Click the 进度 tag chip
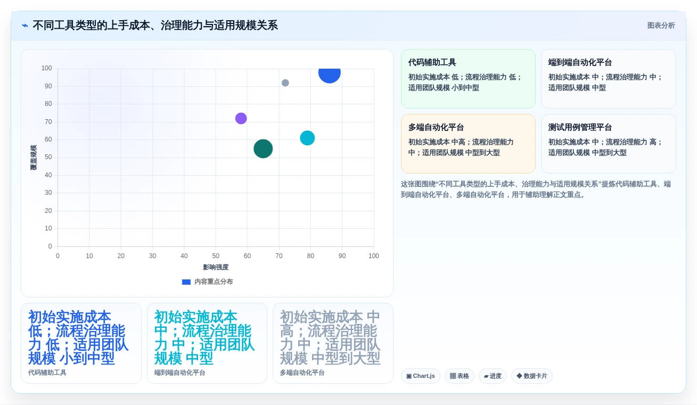The width and height of the screenshot is (697, 405). click(493, 376)
